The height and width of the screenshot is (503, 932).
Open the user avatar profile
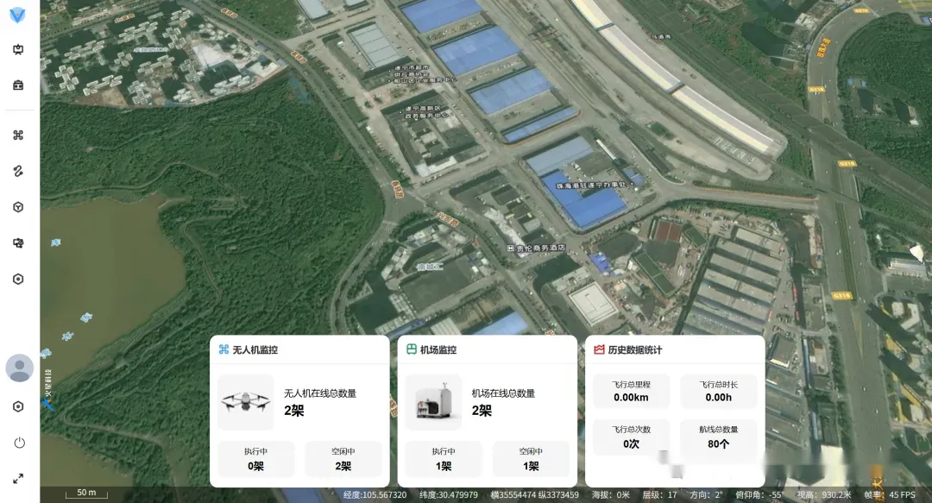coord(19,368)
